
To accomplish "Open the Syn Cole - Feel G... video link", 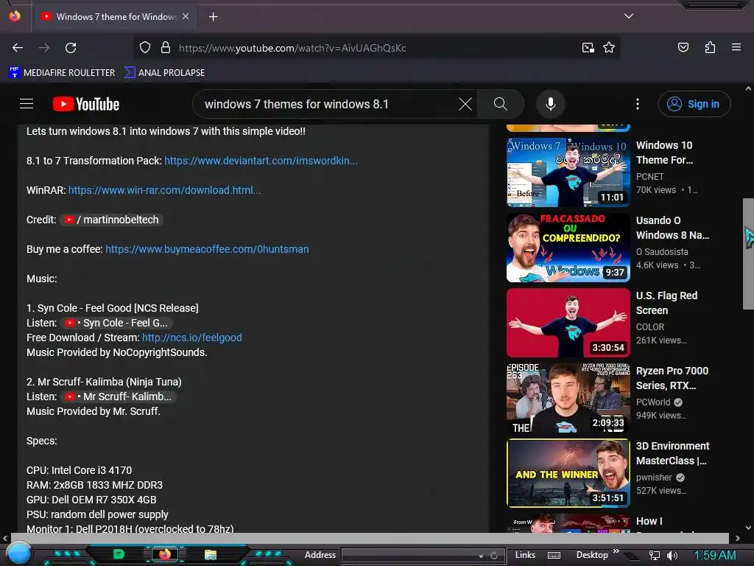I will coord(116,323).
